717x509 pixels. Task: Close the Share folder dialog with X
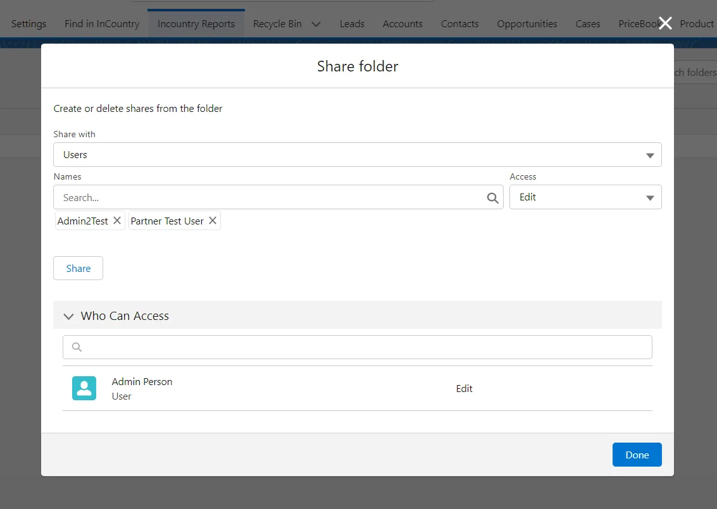[x=665, y=23]
